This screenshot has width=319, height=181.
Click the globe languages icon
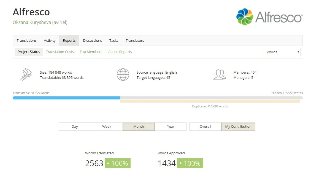click(x=123, y=75)
